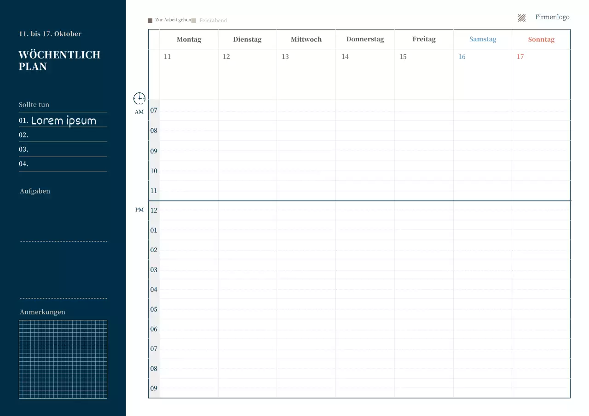Click the Mittwoch column header

[x=306, y=40]
